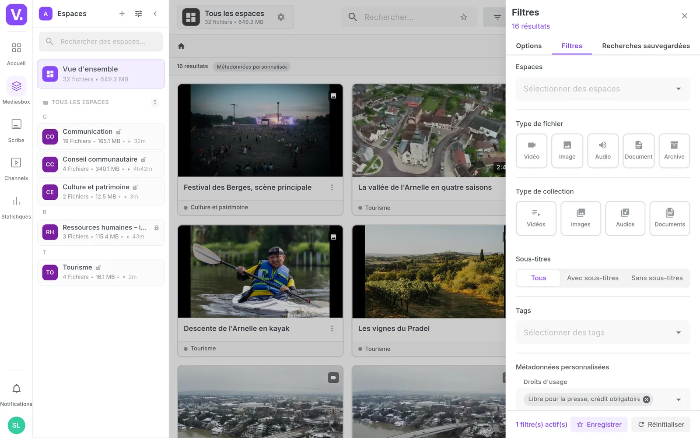700x438 pixels.
Task: Open options menu for Festival des Berges
Action: click(x=332, y=187)
